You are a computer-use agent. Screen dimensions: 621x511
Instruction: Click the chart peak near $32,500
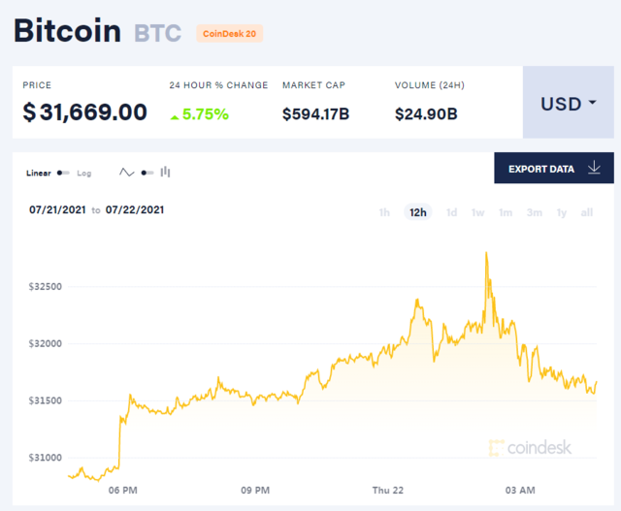(485, 253)
